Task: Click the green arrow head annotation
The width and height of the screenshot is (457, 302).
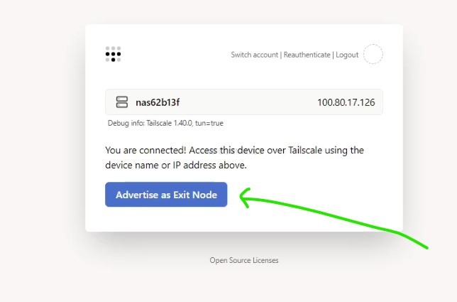Action: pyautogui.click(x=246, y=198)
